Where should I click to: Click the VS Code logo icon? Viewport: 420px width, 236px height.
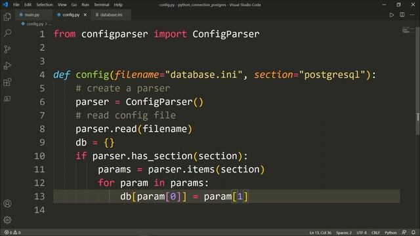5,5
